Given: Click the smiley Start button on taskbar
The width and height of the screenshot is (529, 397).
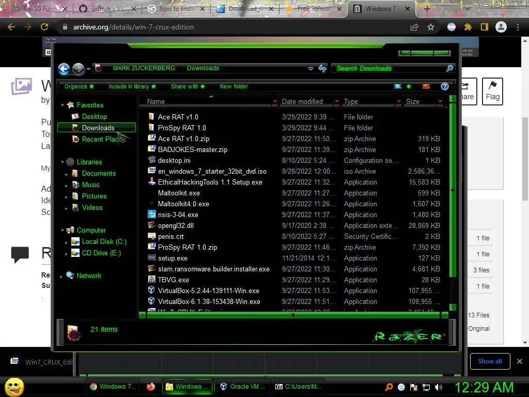Looking at the screenshot, I should (14, 387).
